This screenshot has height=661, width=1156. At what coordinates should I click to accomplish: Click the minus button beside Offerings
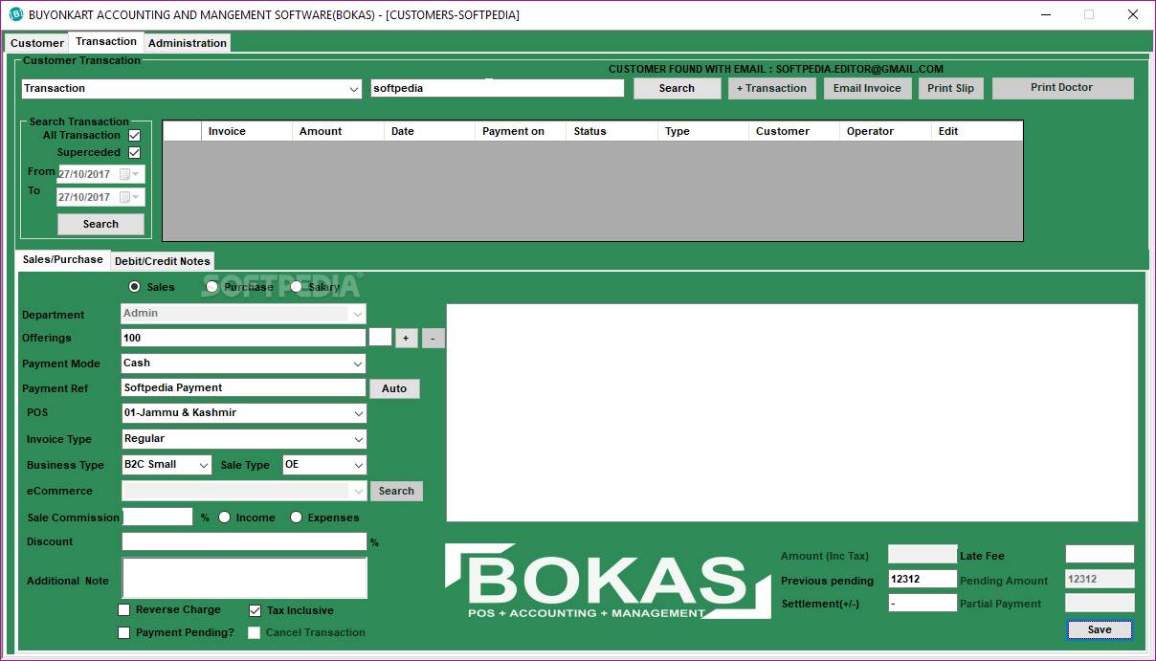[x=433, y=339]
